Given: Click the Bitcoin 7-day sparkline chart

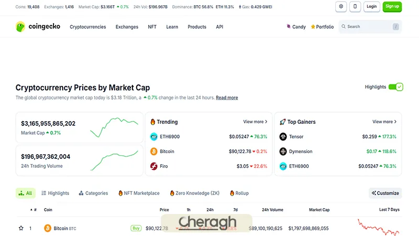Looking at the screenshot, I should [379, 228].
